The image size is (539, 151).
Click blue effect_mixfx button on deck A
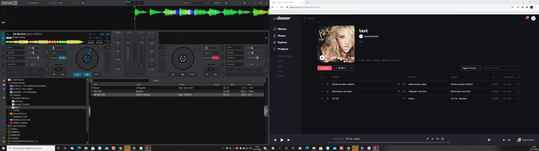tap(62, 58)
